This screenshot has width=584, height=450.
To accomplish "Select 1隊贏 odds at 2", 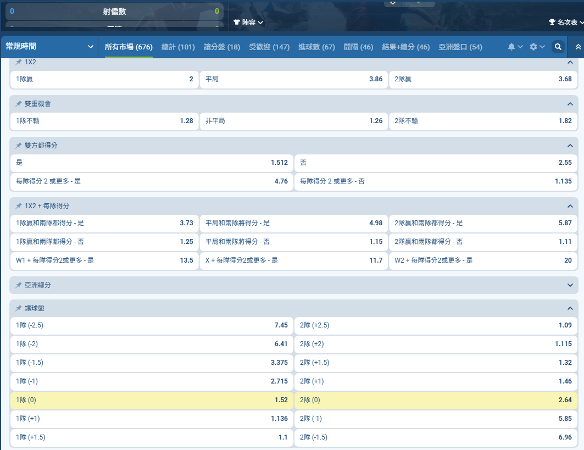I will click(x=104, y=79).
